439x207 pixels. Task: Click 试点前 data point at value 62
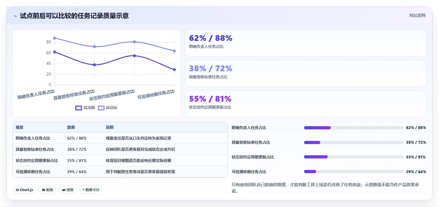coord(54,52)
